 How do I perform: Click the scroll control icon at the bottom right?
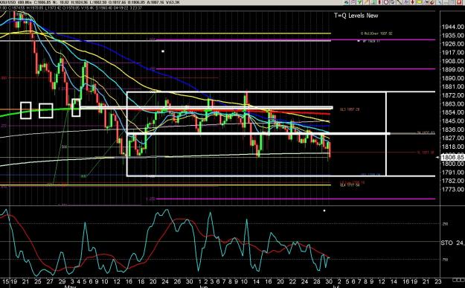click(458, 281)
